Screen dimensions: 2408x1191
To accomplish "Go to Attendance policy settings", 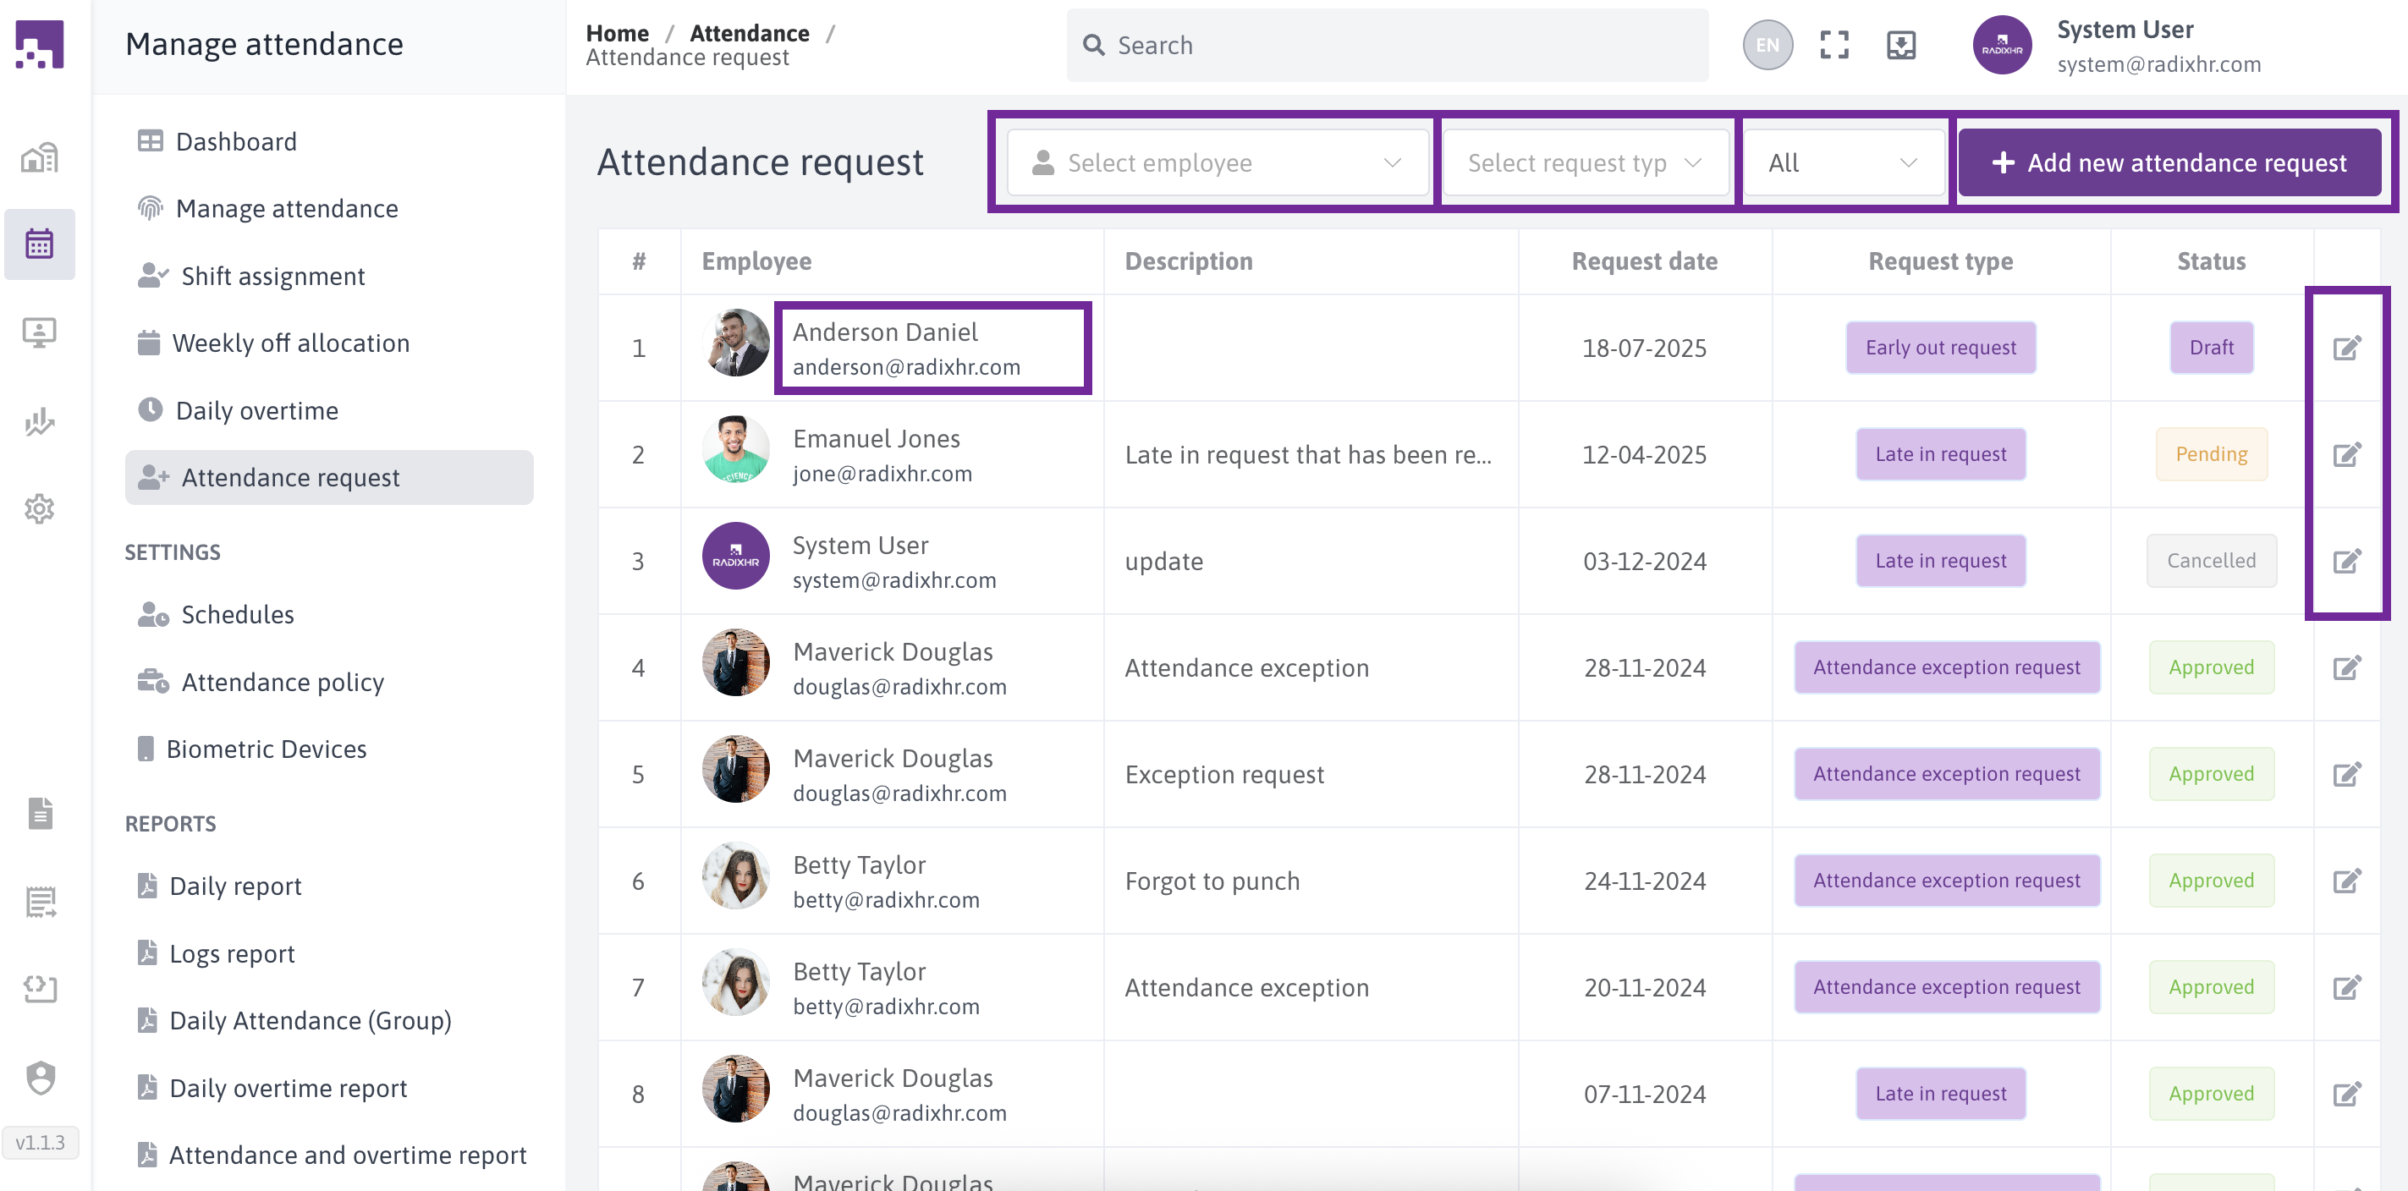I will coord(283,682).
